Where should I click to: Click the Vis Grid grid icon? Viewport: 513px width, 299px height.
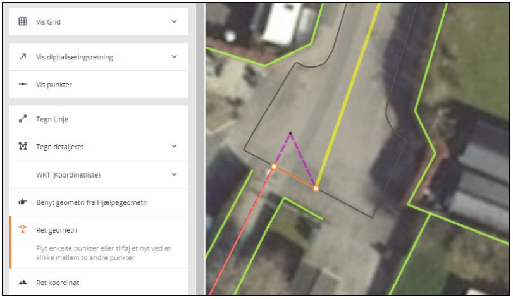coord(23,21)
